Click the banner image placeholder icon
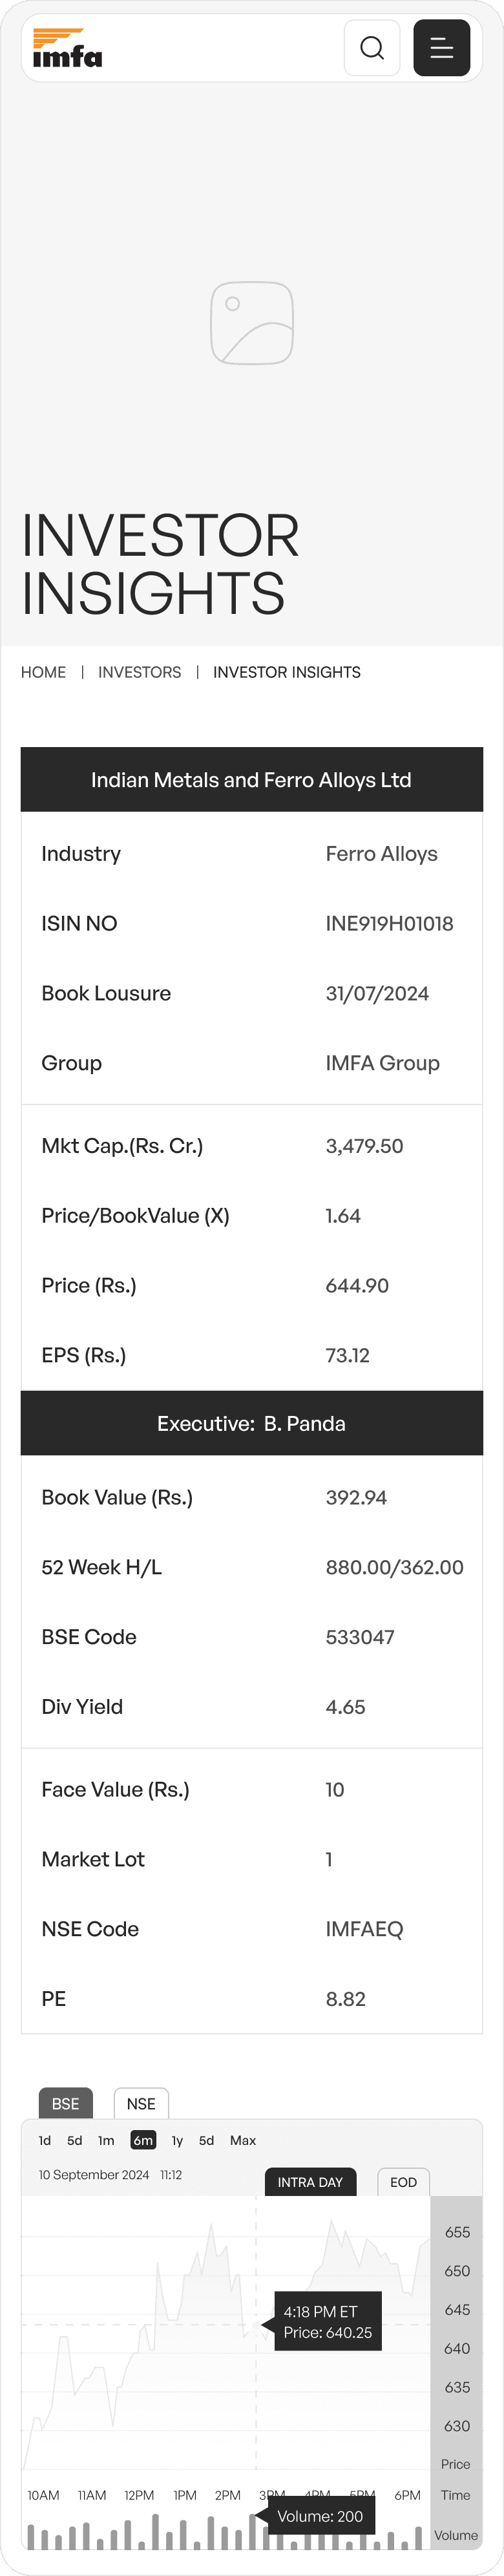Image resolution: width=504 pixels, height=2576 pixels. (252, 323)
